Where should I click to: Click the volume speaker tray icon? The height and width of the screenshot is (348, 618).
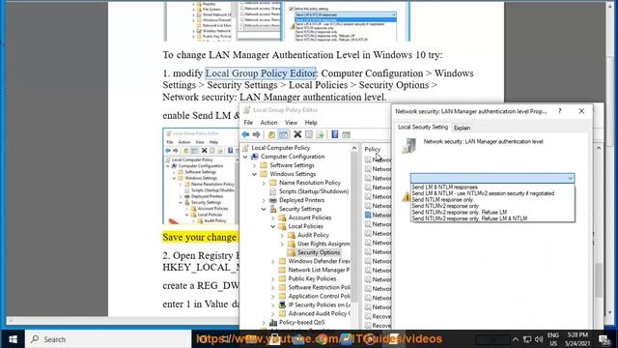tap(539, 339)
